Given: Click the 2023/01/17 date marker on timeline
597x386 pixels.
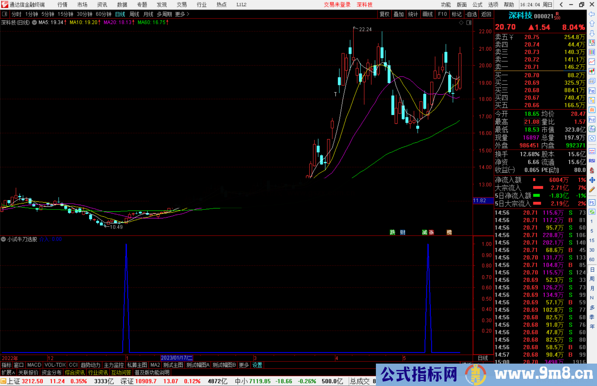Looking at the screenshot, I should click(176, 358).
